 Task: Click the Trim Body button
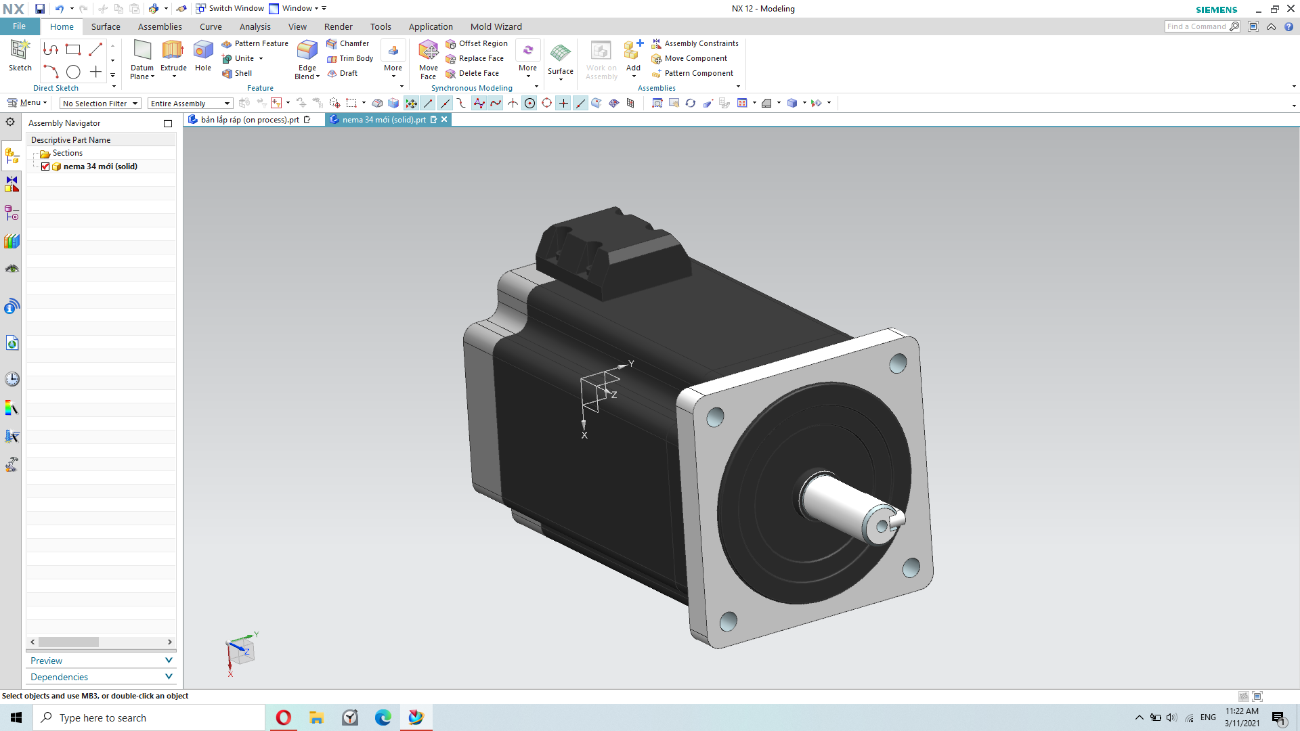[349, 58]
